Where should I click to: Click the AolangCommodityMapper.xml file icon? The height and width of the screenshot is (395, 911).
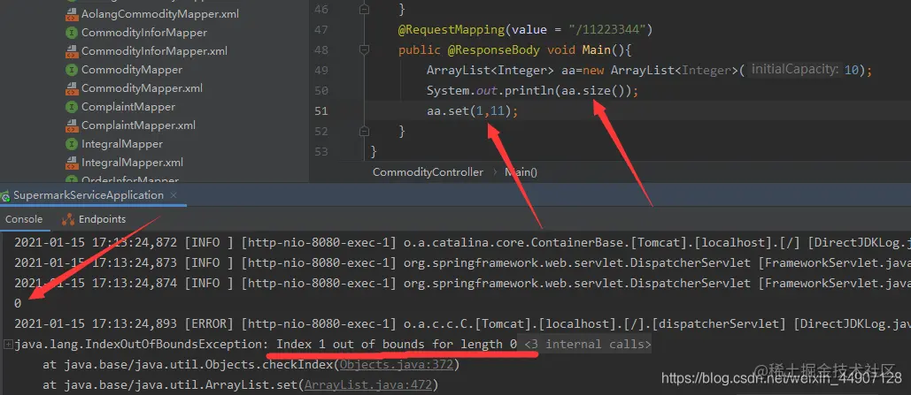click(72, 14)
